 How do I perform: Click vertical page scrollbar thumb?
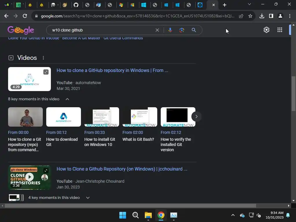pos(293,93)
